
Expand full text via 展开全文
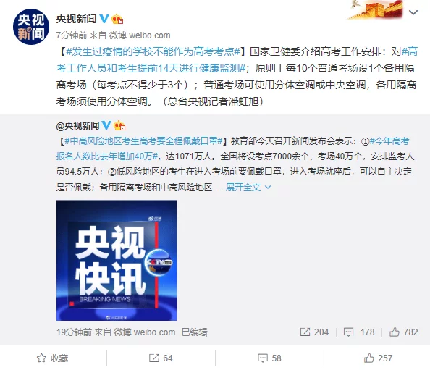click(x=243, y=188)
